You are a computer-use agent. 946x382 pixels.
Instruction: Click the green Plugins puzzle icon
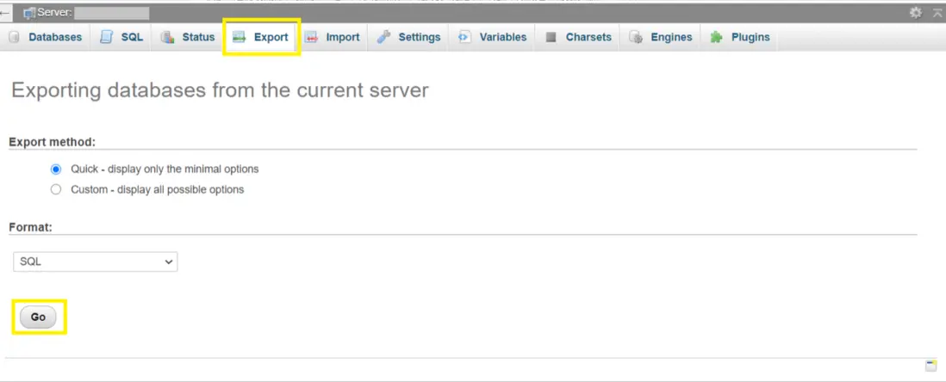pos(717,37)
